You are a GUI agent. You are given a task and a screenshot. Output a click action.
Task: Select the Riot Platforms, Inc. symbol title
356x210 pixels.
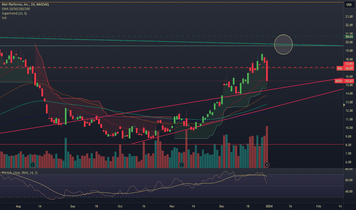click(x=25, y=4)
